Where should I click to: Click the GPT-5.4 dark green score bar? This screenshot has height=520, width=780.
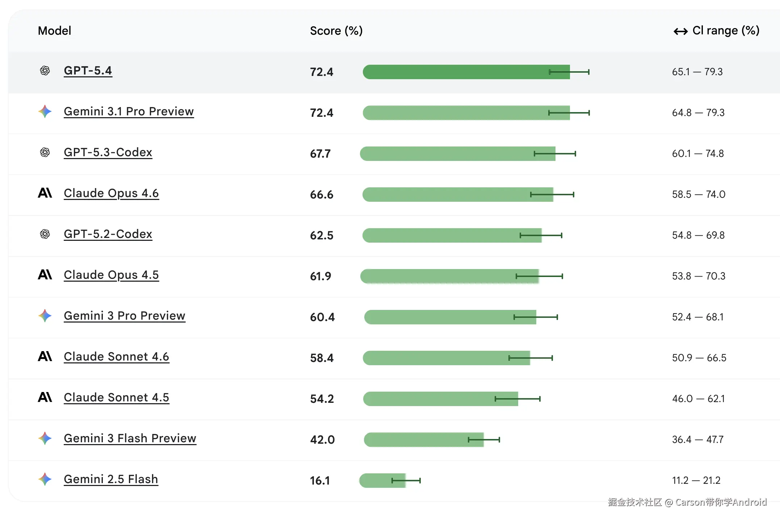456,72
